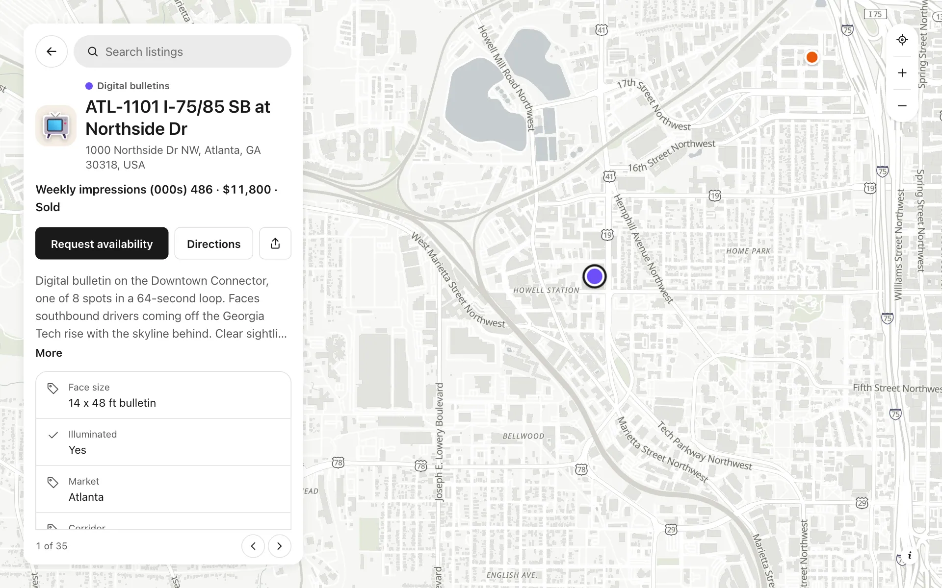Image resolution: width=942 pixels, height=588 pixels.
Task: Expand description with More link
Action: point(49,353)
